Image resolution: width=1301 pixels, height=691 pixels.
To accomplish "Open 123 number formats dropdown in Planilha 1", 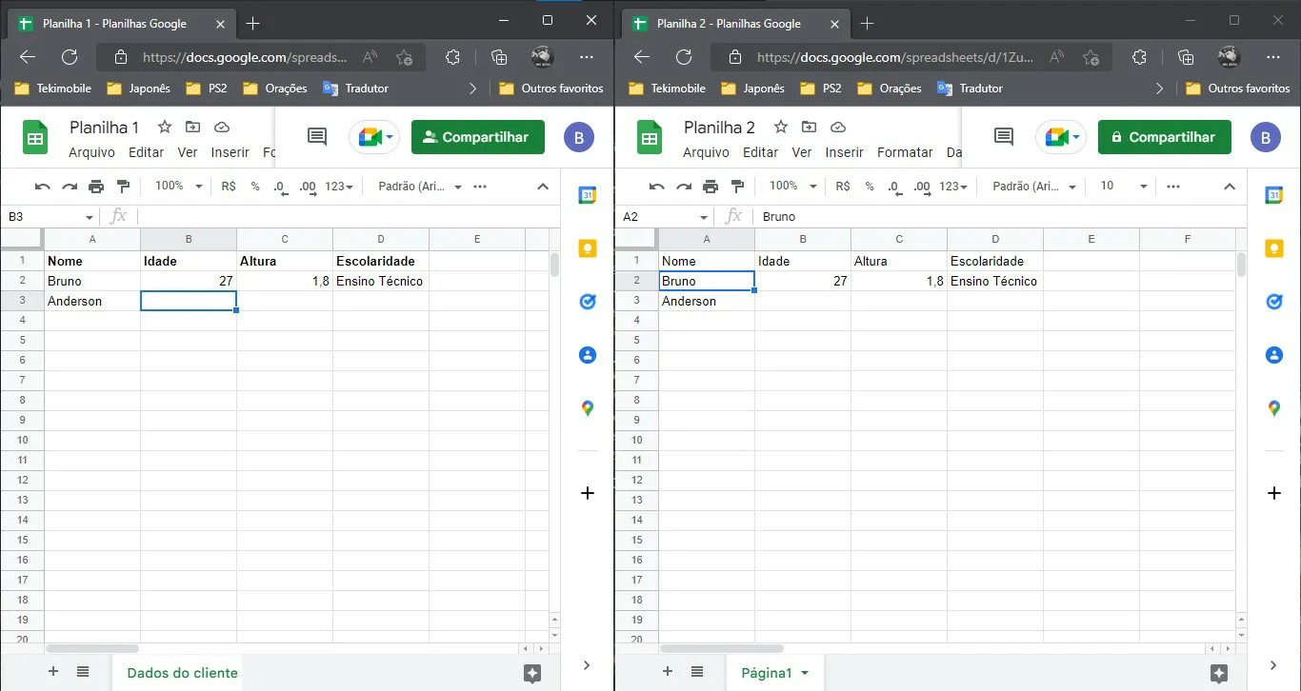I will coord(339,187).
